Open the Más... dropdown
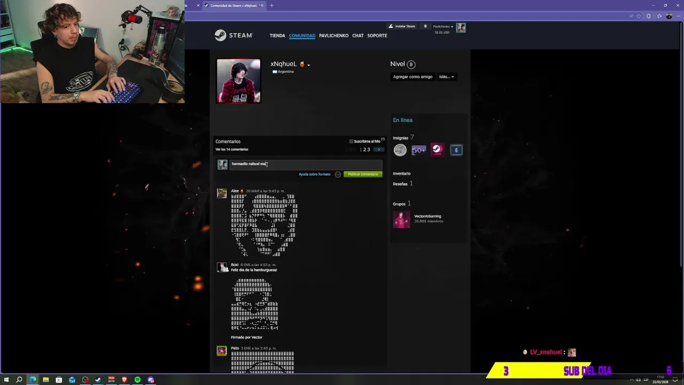Viewport: 684px width, 385px height. pos(446,77)
